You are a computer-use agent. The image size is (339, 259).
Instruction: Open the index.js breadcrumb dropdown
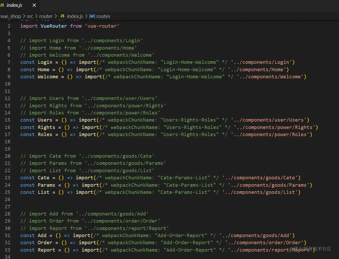click(x=75, y=16)
